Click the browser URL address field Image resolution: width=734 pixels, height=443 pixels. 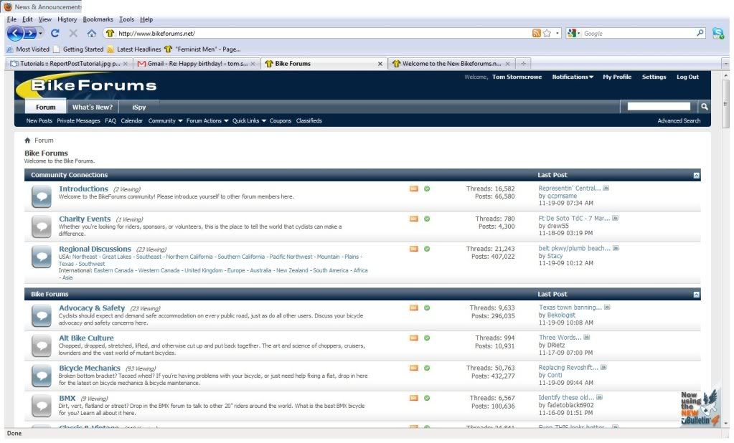point(323,33)
